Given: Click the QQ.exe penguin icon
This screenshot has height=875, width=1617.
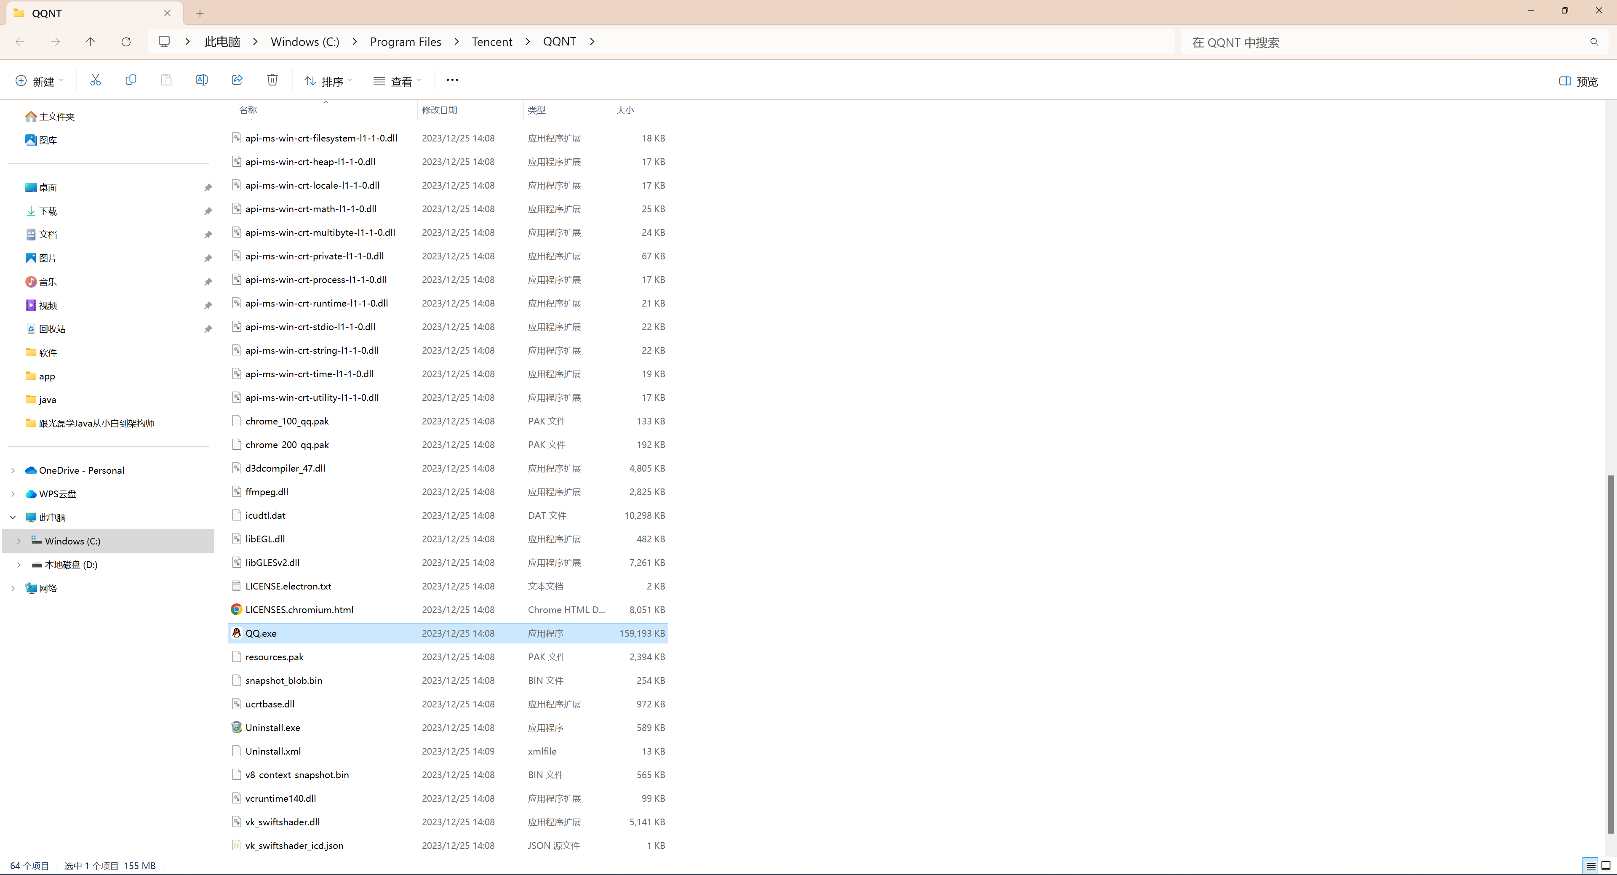Looking at the screenshot, I should pyautogui.click(x=237, y=633).
